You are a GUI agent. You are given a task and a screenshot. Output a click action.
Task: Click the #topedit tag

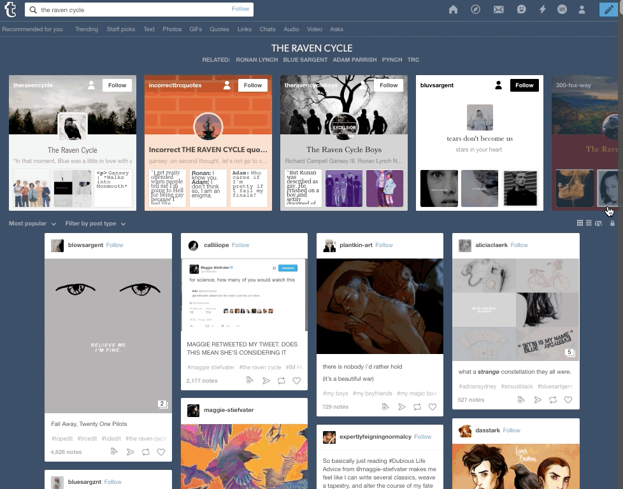pyautogui.click(x=62, y=439)
